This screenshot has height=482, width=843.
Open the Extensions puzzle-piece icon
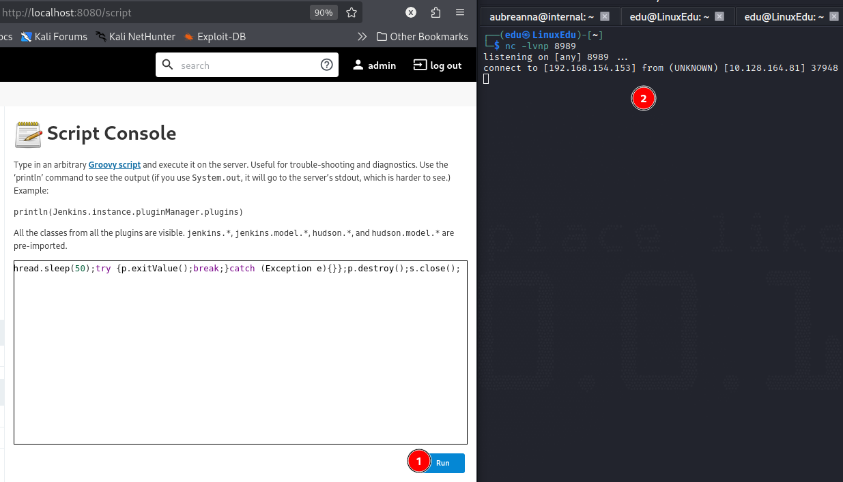pos(436,12)
